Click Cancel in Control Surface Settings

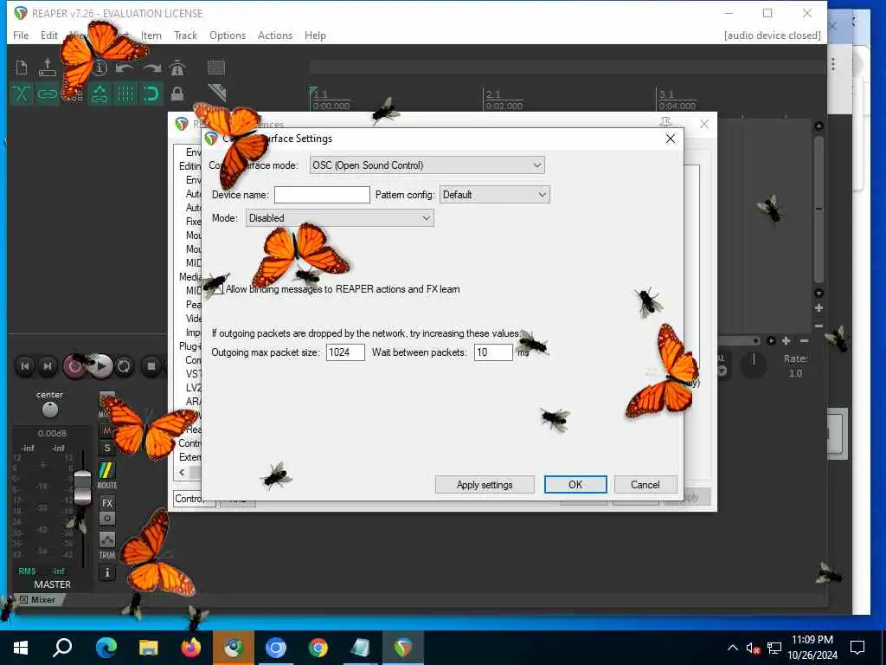pos(645,485)
